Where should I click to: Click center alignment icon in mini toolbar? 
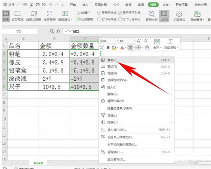click(130, 47)
